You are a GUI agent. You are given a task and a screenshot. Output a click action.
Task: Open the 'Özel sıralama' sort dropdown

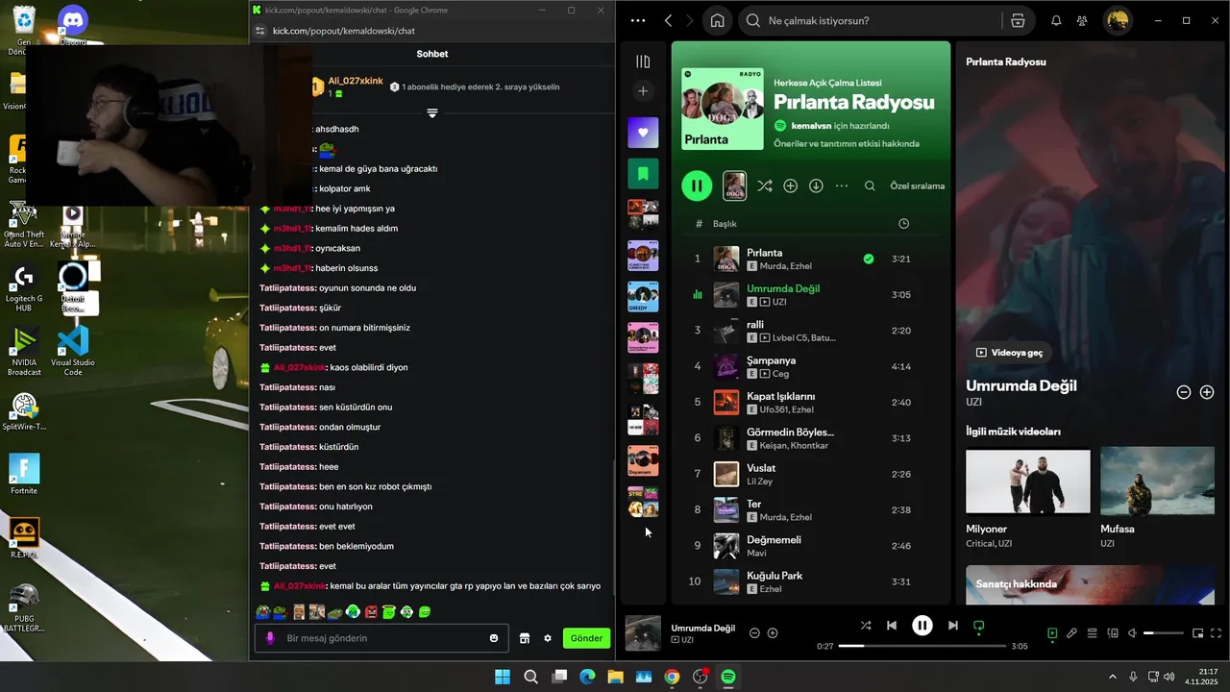tap(917, 185)
